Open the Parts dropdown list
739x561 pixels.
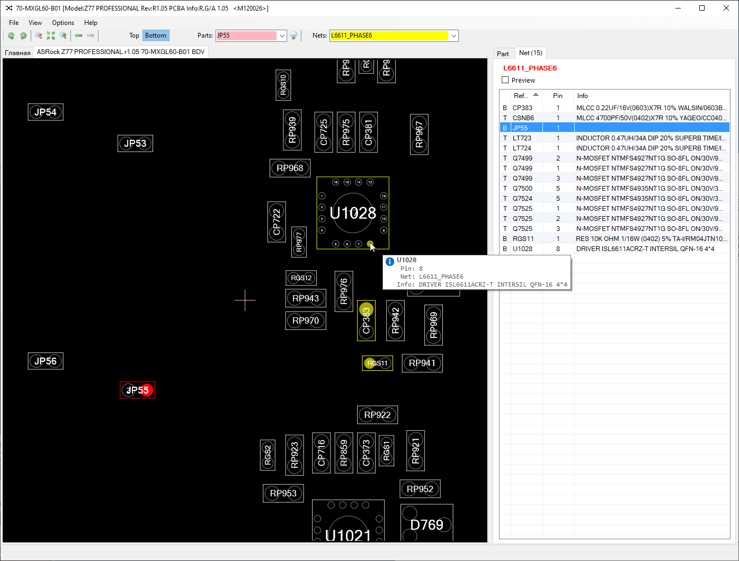point(282,35)
